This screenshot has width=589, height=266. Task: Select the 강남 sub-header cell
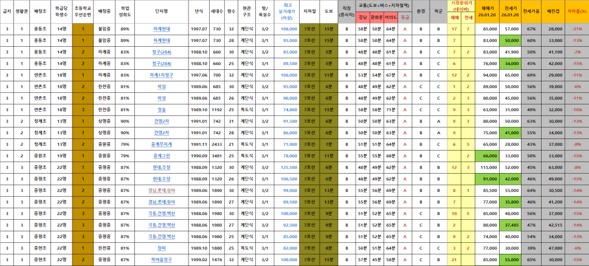pyautogui.click(x=362, y=18)
